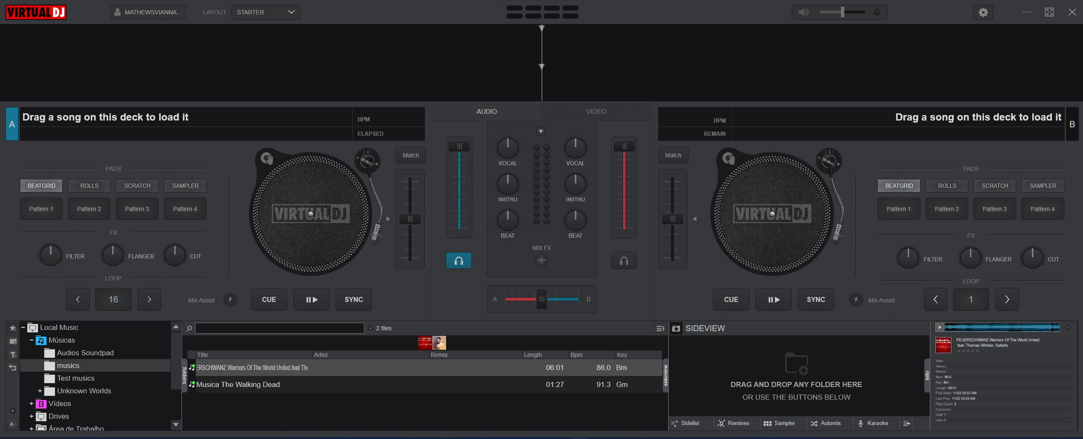Click the Músicas folder music icon

pyautogui.click(x=41, y=340)
